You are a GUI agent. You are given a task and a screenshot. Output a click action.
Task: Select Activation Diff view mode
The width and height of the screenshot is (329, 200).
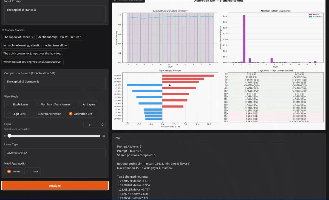tap(81, 114)
